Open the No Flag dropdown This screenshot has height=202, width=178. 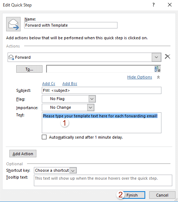[x=92, y=99]
